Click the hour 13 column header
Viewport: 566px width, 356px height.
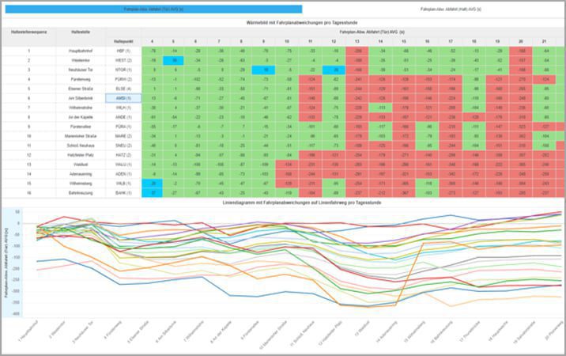click(x=357, y=42)
